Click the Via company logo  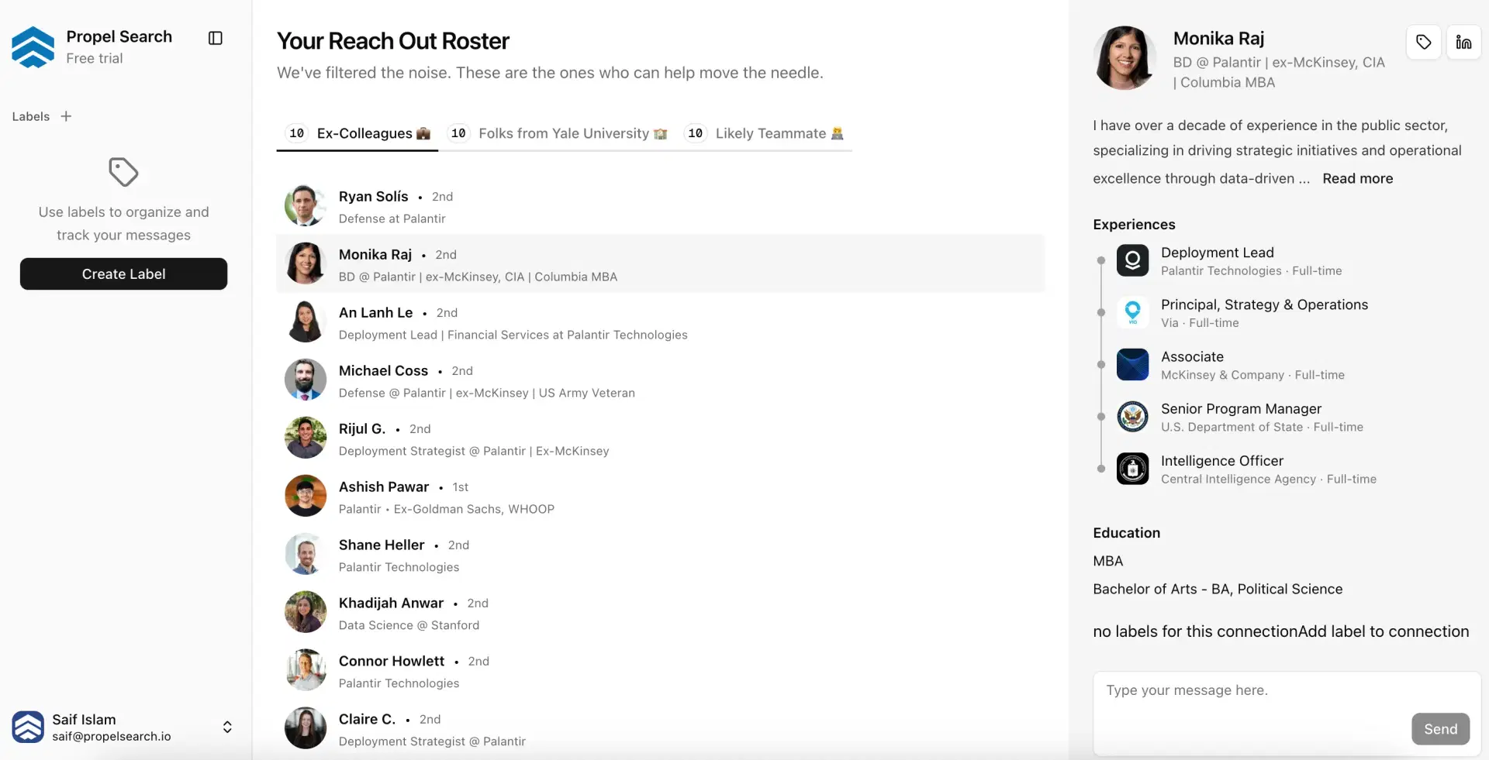pyautogui.click(x=1132, y=312)
